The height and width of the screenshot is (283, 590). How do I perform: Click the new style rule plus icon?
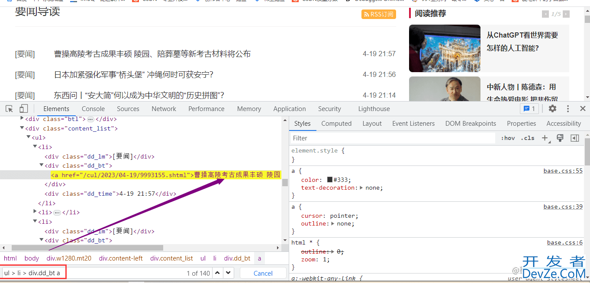coord(545,138)
